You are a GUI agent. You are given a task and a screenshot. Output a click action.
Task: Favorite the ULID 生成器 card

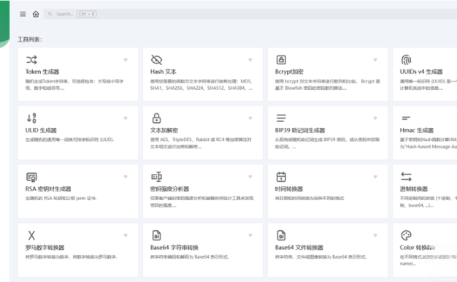pyautogui.click(x=126, y=118)
